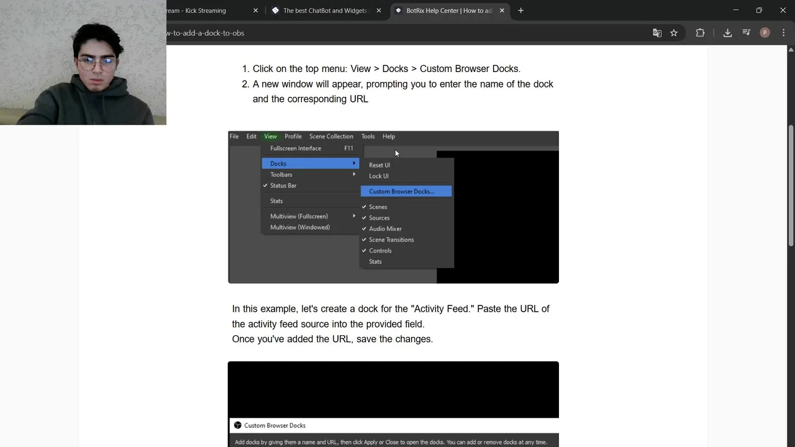The image size is (795, 447).
Task: Click text 'A new window will appear'
Action: click(x=308, y=84)
